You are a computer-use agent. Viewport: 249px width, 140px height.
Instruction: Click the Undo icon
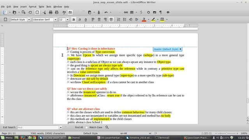(106, 12)
